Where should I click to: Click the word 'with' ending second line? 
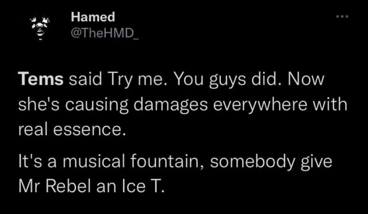tap(329, 104)
